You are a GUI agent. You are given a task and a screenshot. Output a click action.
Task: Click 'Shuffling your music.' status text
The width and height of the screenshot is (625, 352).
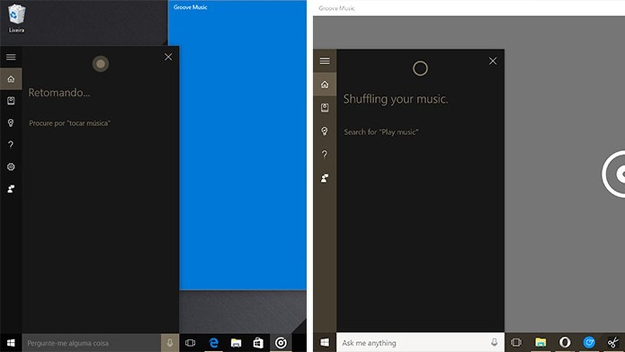[x=396, y=99]
